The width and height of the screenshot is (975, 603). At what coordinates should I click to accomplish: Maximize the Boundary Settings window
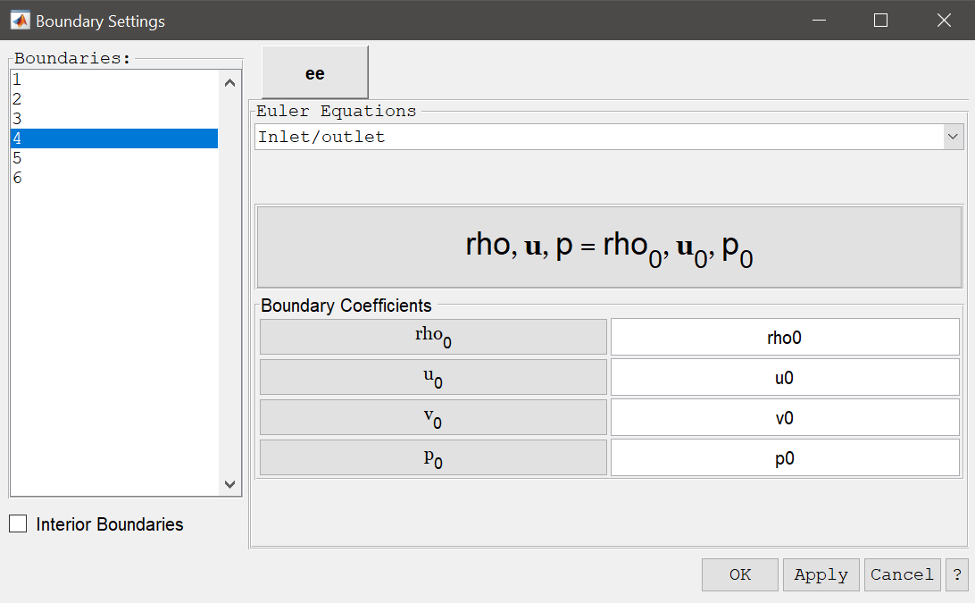click(x=880, y=21)
